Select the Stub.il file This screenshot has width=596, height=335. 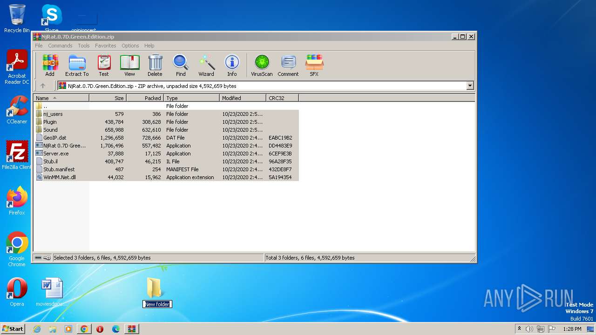coord(166,161)
